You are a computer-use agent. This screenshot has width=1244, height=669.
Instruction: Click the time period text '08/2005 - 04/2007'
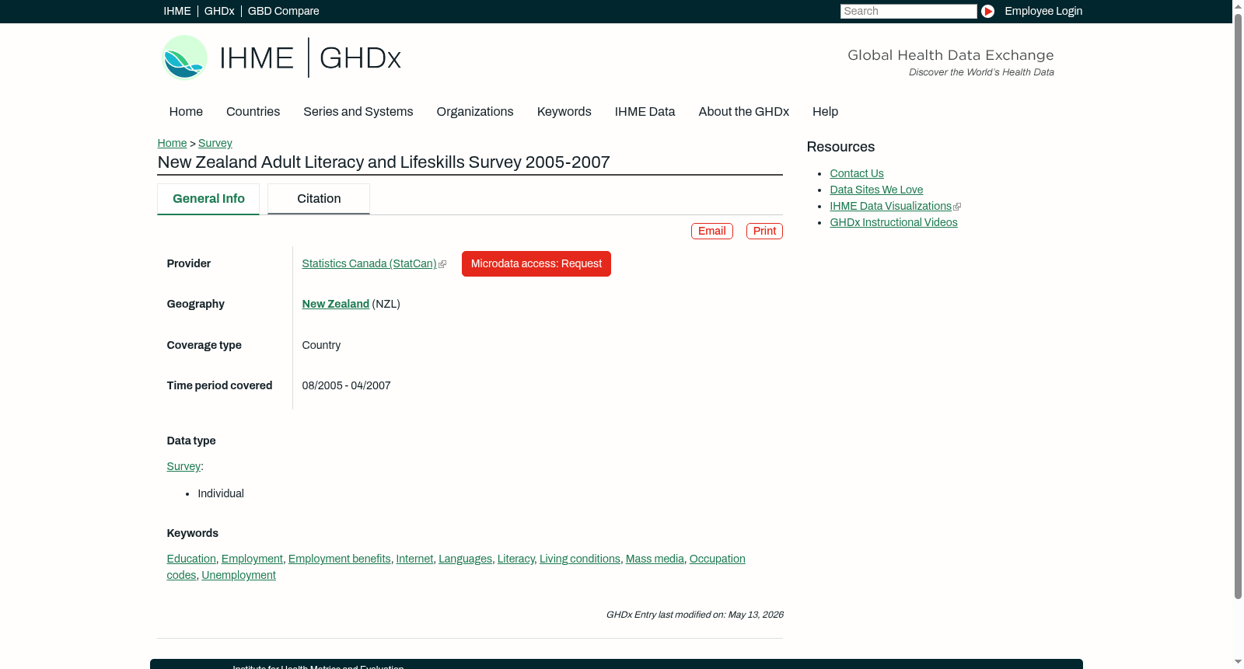[x=346, y=385]
